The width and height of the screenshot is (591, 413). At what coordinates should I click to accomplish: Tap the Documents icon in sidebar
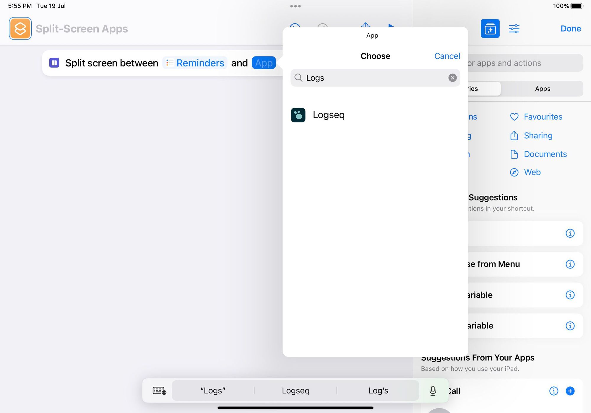point(514,153)
